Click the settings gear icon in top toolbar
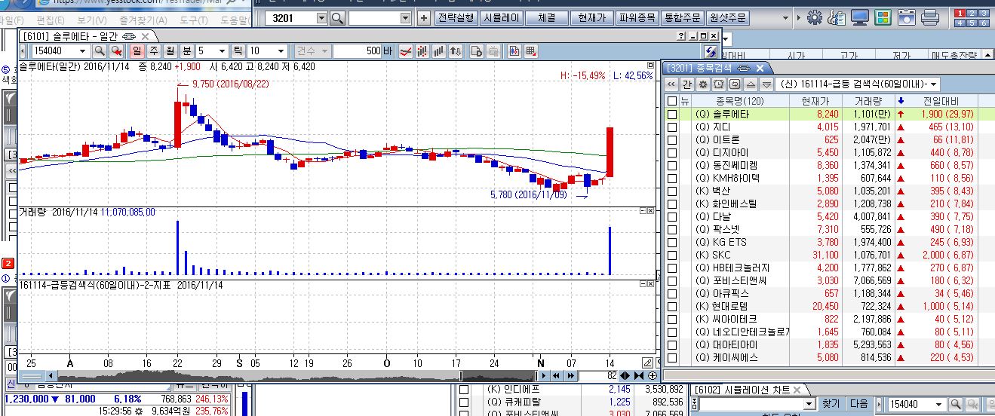The width and height of the screenshot is (995, 416). [x=814, y=17]
